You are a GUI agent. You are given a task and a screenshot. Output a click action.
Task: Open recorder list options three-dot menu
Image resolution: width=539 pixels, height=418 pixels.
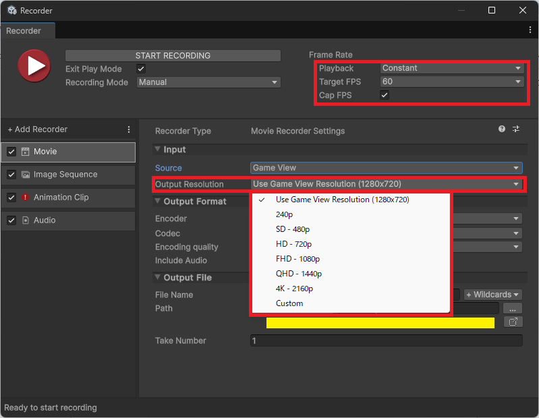tap(129, 129)
